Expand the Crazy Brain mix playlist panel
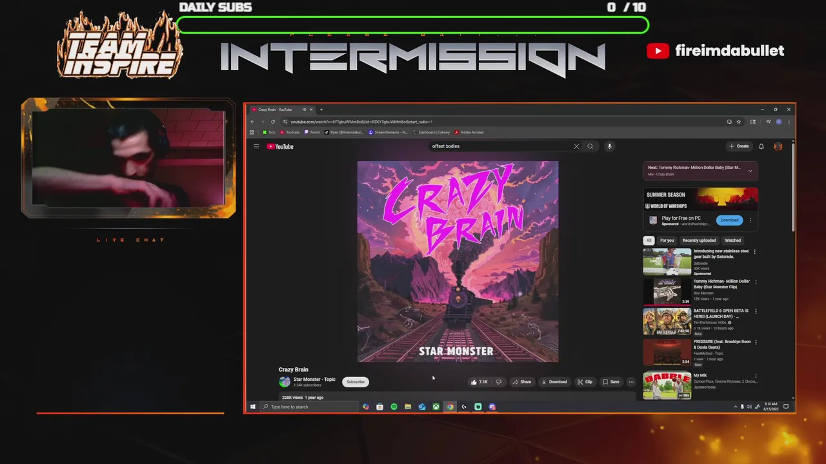 point(750,171)
